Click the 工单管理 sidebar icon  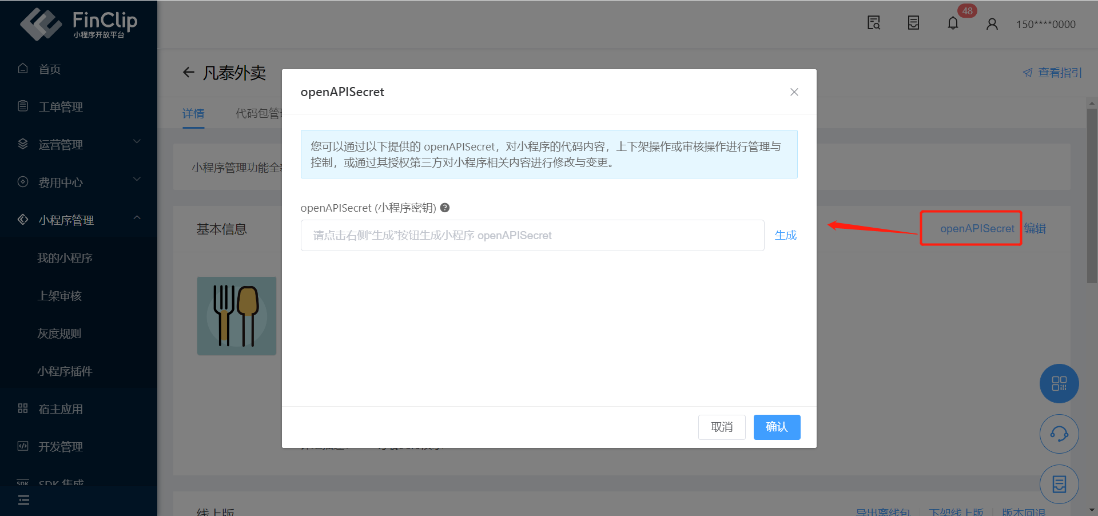[23, 106]
